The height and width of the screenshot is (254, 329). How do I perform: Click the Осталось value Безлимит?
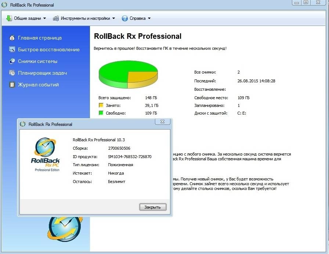[x=116, y=182]
